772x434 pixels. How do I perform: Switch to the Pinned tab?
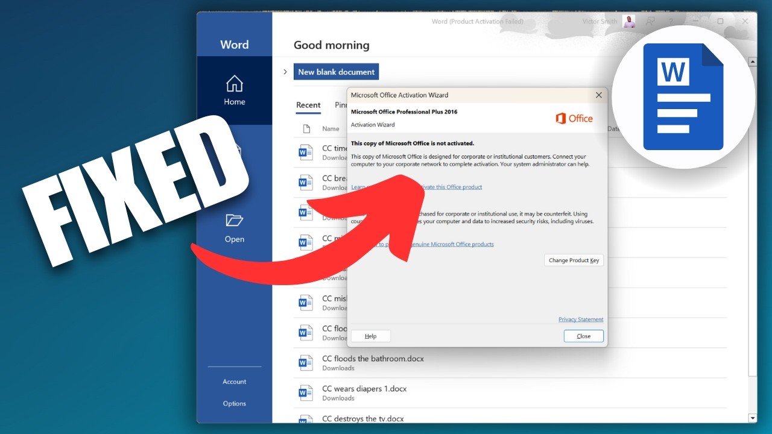341,105
